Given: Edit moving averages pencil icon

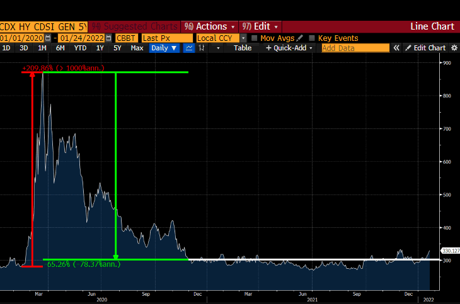Looking at the screenshot, I should [x=299, y=38].
